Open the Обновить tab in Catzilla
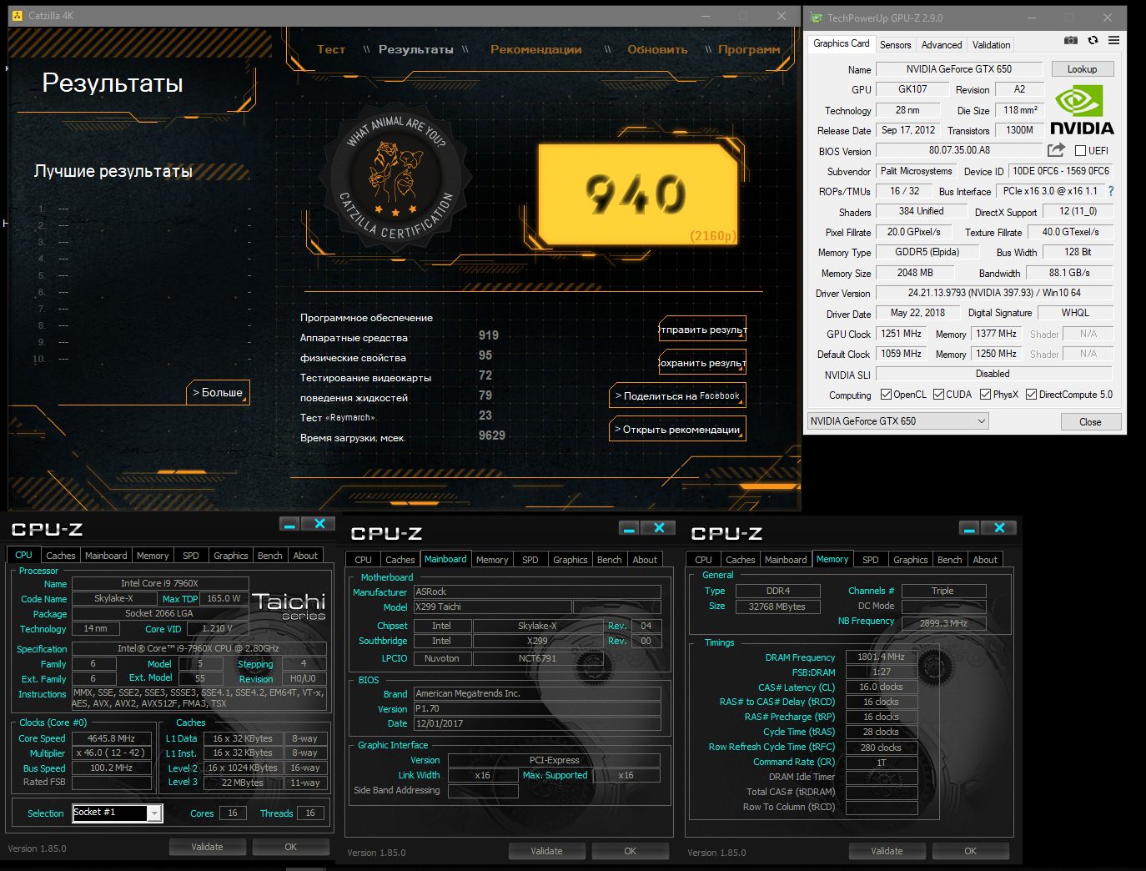The height and width of the screenshot is (871, 1146). coord(658,49)
